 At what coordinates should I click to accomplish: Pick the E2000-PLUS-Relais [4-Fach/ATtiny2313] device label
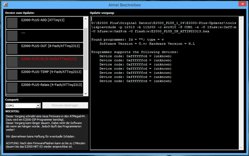pyautogui.click(x=51, y=85)
